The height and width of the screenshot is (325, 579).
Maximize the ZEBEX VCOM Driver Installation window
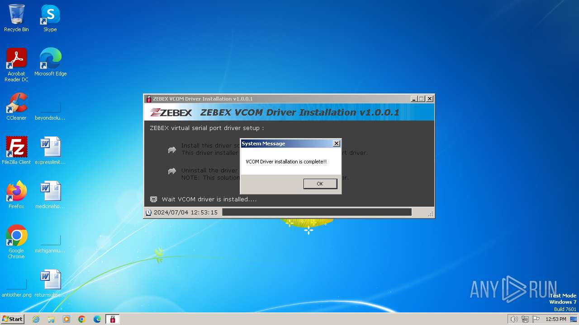pyautogui.click(x=422, y=99)
